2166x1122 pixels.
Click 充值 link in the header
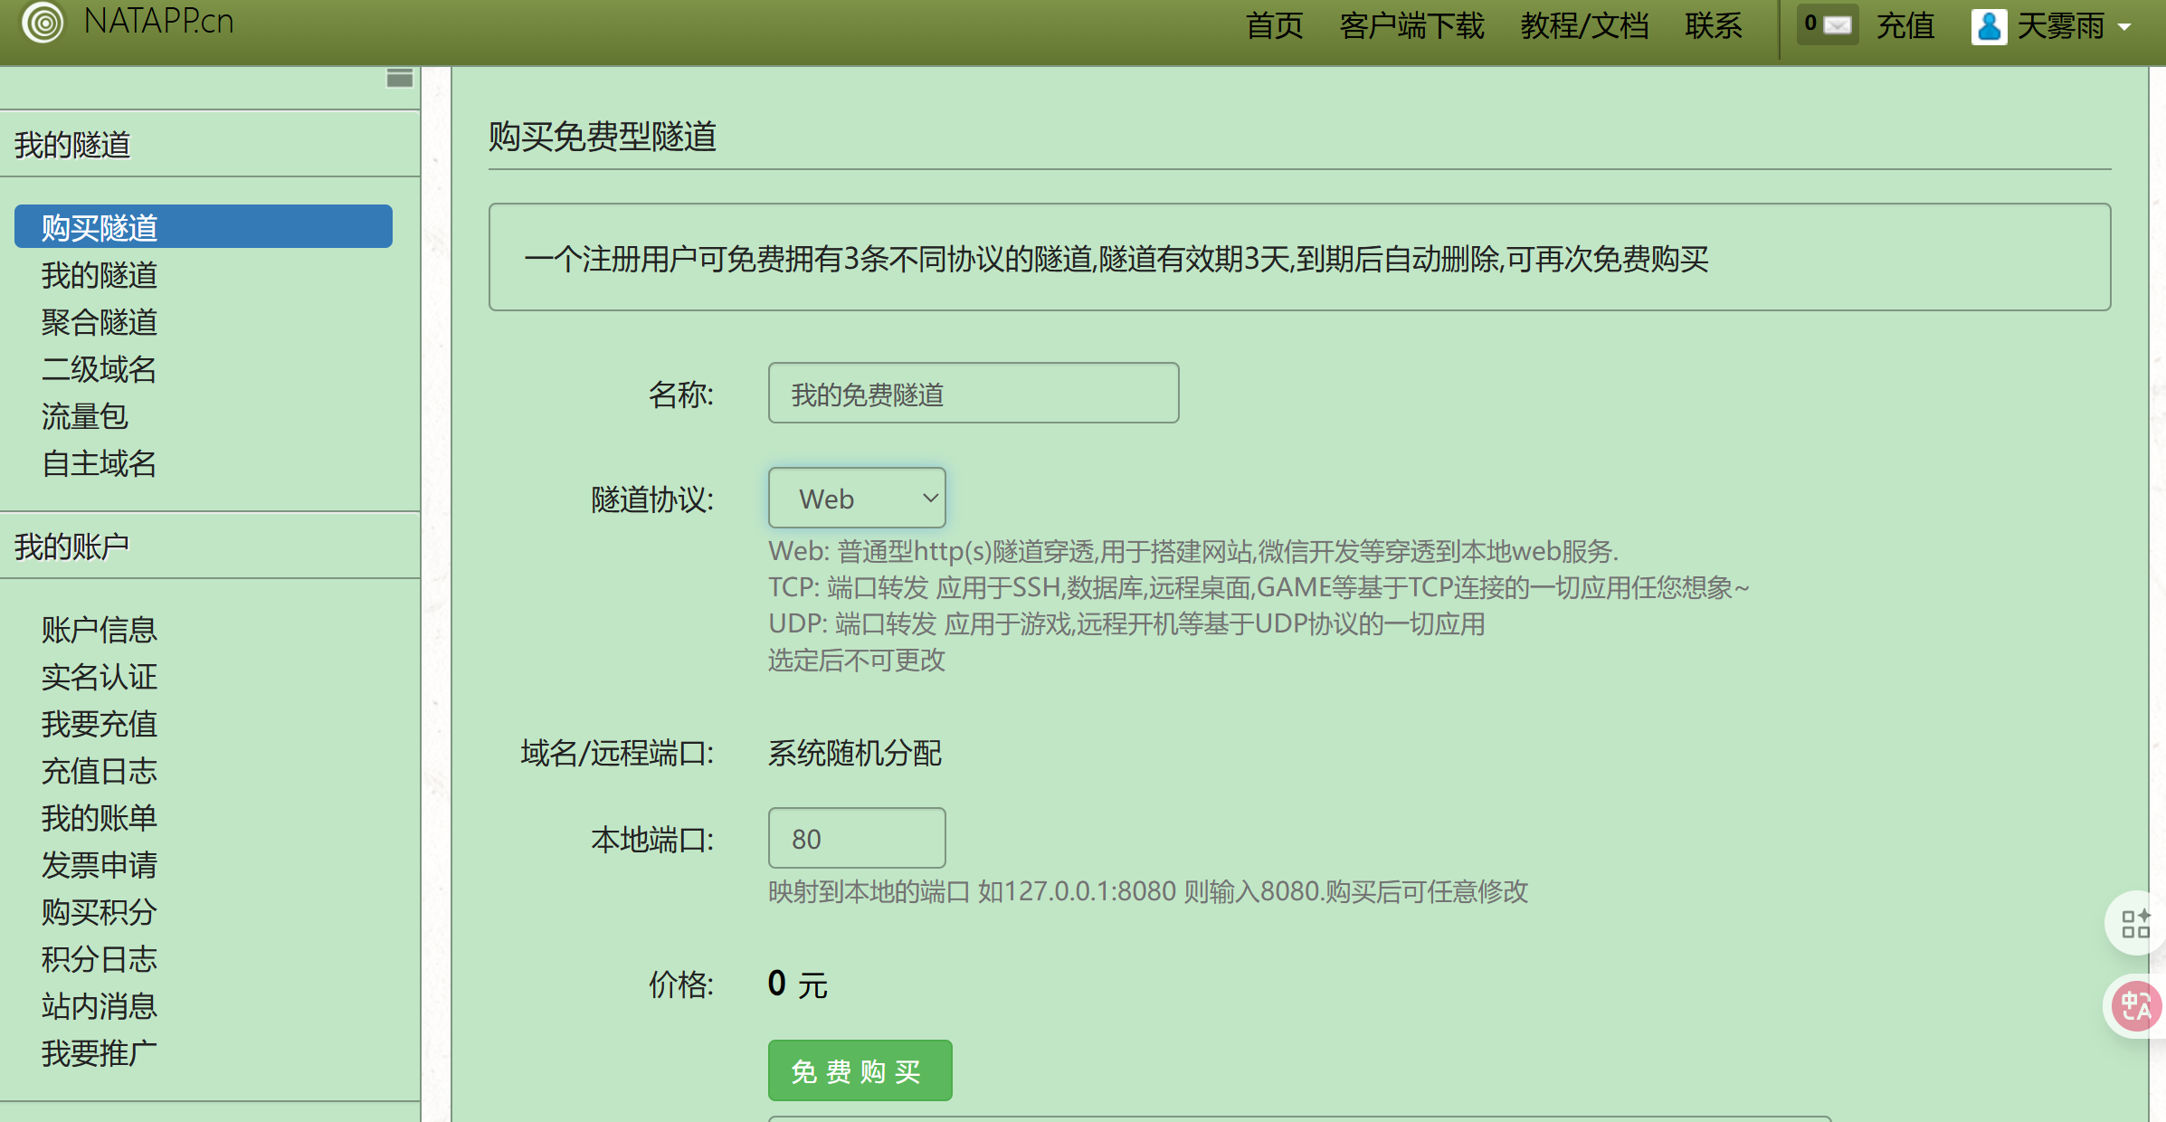coord(1905,26)
